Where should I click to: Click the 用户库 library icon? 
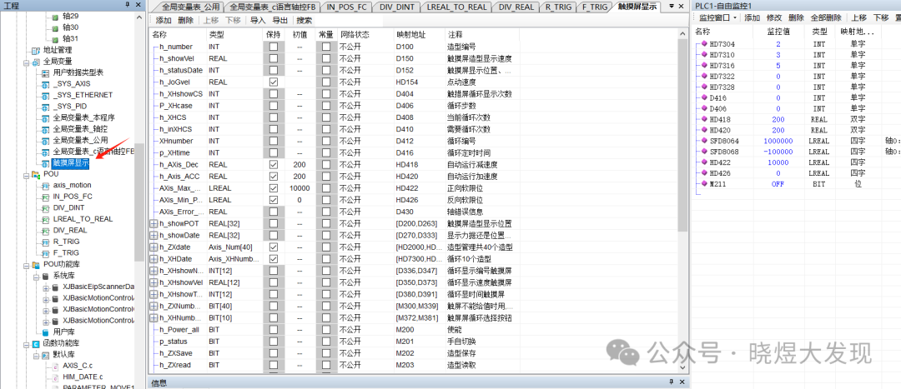[45, 332]
